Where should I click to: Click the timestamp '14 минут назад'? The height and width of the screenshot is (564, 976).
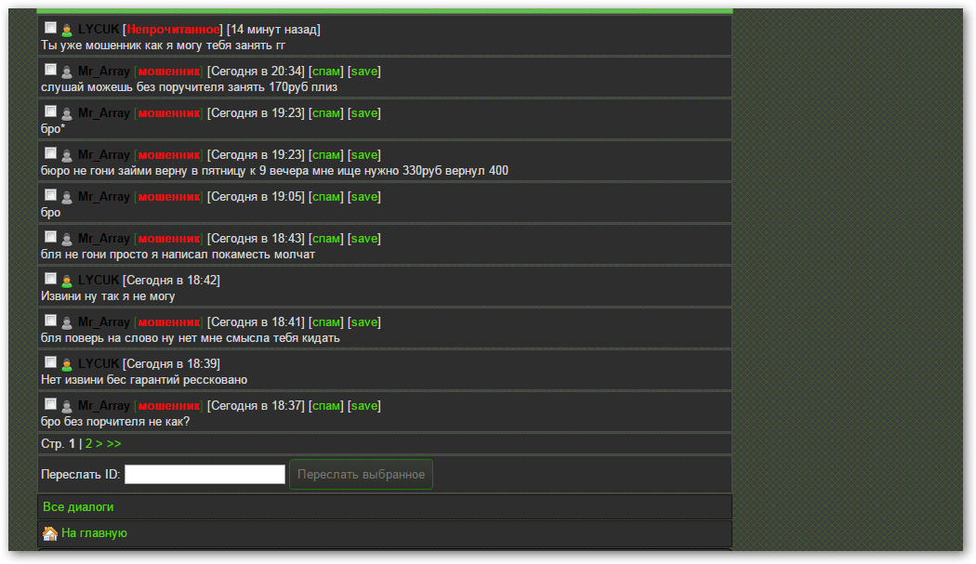[x=273, y=29]
